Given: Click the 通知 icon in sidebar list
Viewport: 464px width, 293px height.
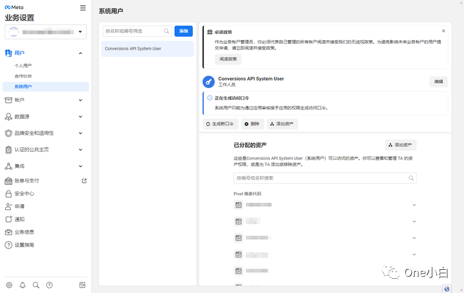Looking at the screenshot, I should pyautogui.click(x=8, y=219).
